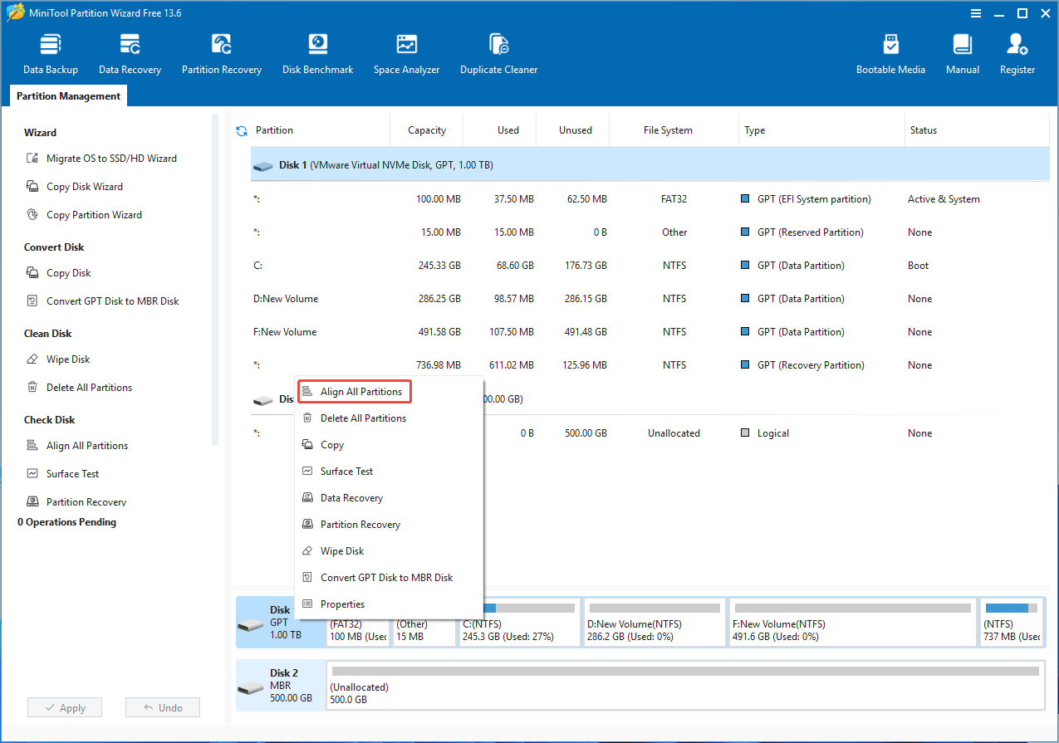Select the 736.98 MB Recovery Partition row
Viewport: 1059px width, 743px height.
coord(650,365)
